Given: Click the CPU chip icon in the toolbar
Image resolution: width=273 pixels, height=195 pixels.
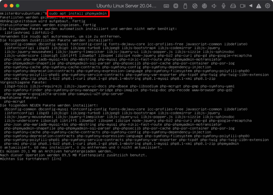Looking at the screenshot, I should [x=176, y=6].
